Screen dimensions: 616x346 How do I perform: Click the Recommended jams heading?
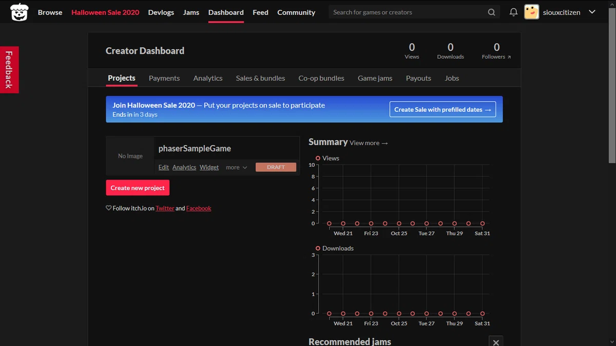pyautogui.click(x=350, y=341)
